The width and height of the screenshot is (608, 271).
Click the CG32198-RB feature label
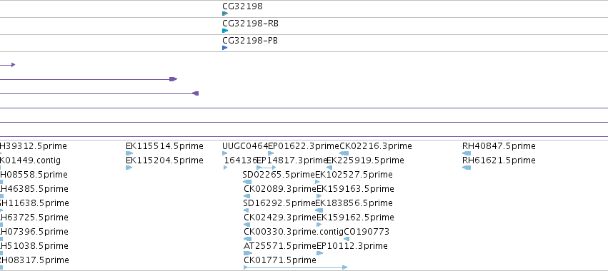coord(250,24)
